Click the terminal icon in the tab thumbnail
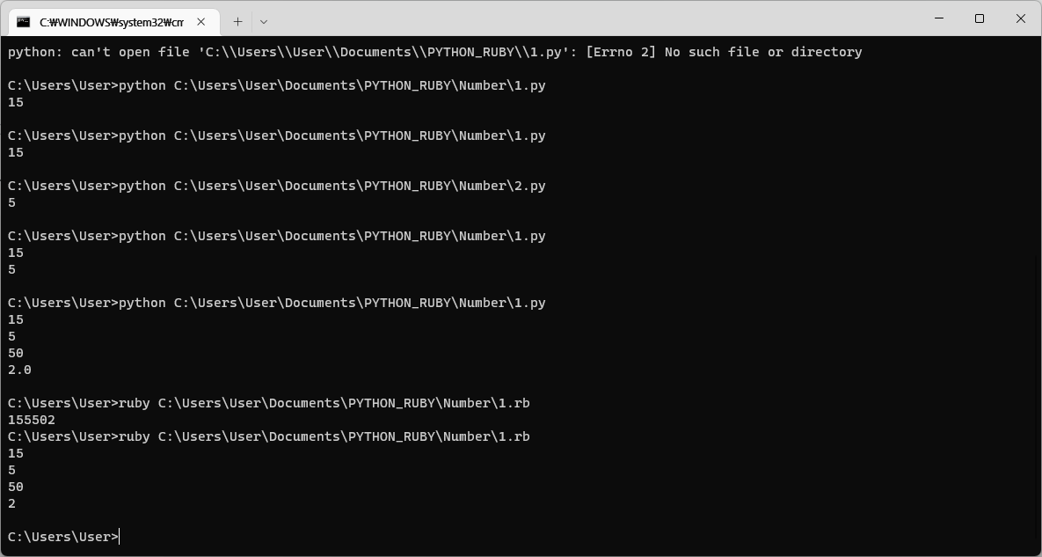Image resolution: width=1042 pixels, height=557 pixels. coord(26,22)
